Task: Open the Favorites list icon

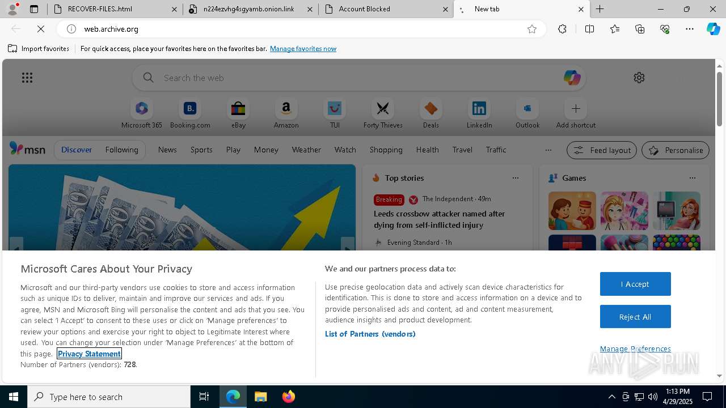Action: tap(615, 29)
